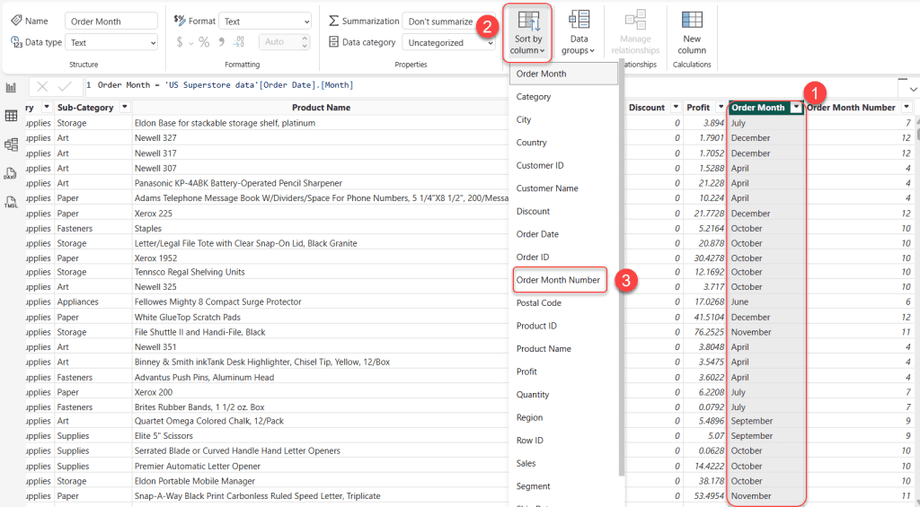Select Order ID in sort list
Image resolution: width=920 pixels, height=507 pixels.
563,257
